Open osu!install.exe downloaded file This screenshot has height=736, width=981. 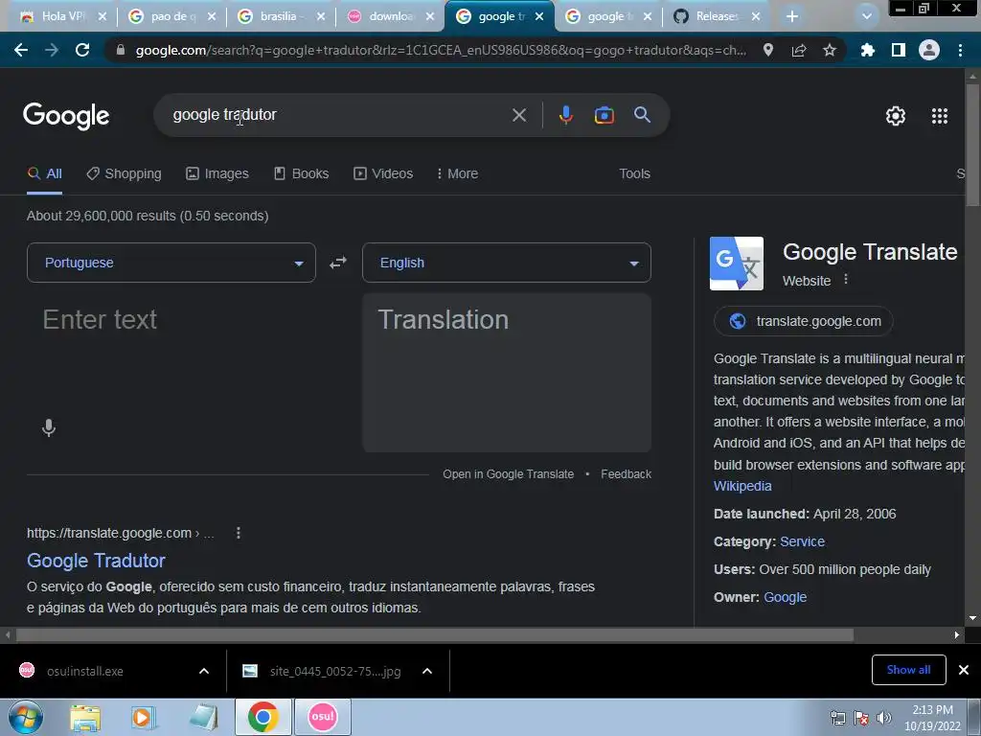pos(85,671)
